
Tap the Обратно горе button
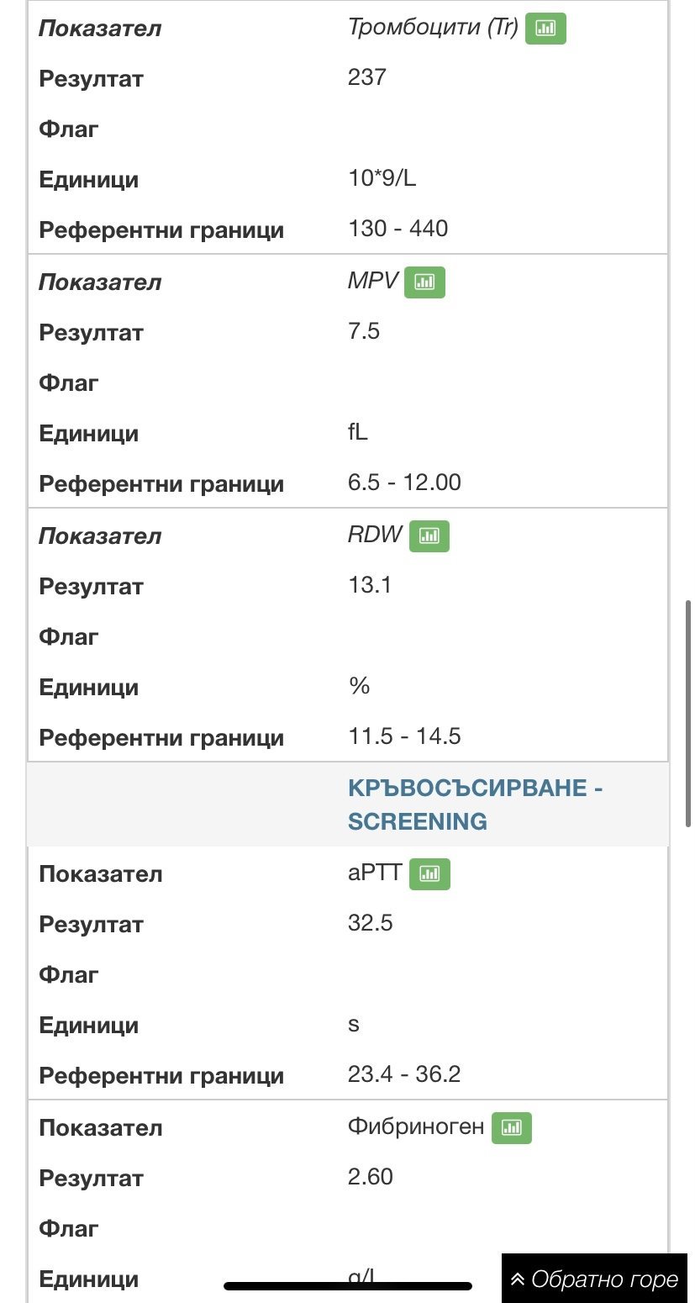coord(594,1279)
